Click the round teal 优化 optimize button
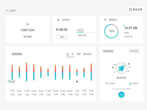Image resolution: width=147 pixels, height=110 pixels. click(x=121, y=94)
